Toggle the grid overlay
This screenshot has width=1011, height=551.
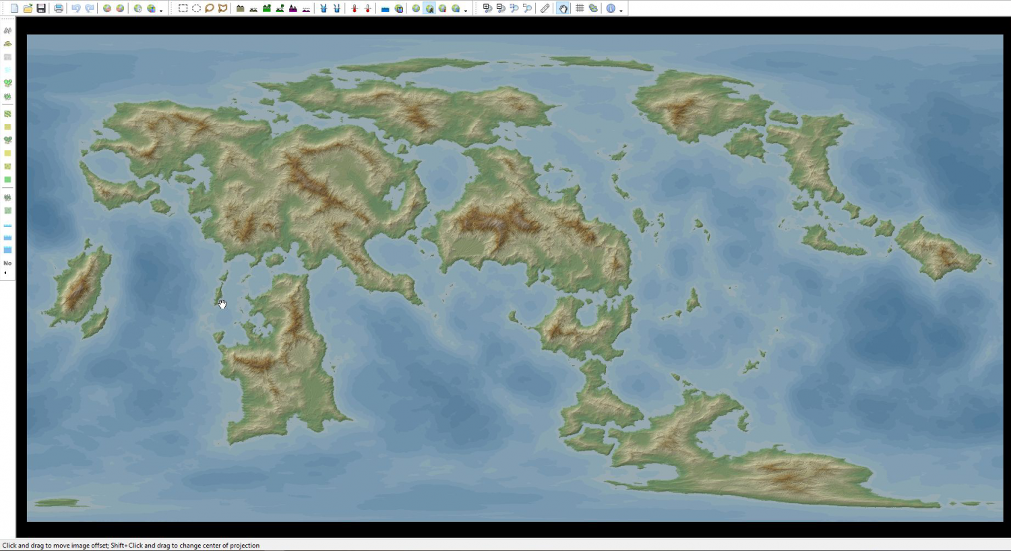pyautogui.click(x=580, y=8)
